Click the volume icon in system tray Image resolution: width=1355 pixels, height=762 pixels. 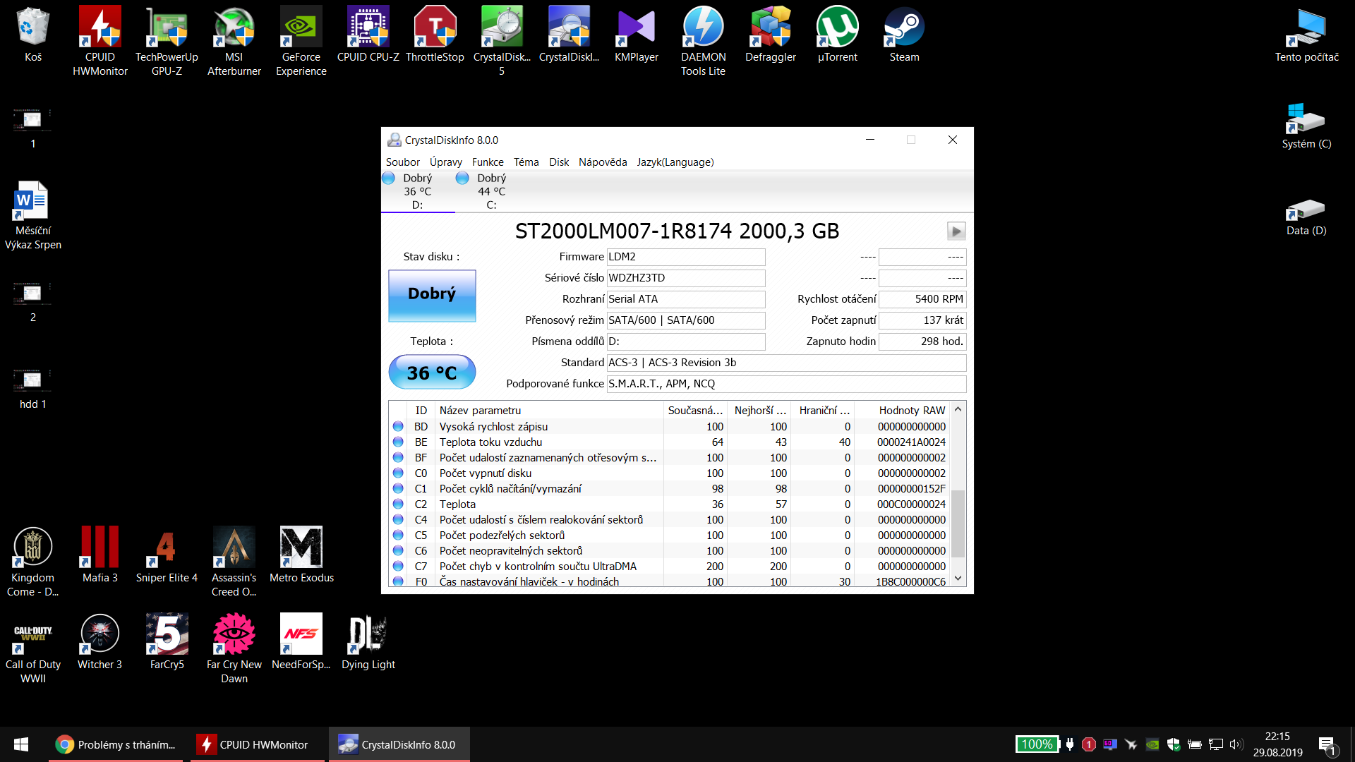1236,744
